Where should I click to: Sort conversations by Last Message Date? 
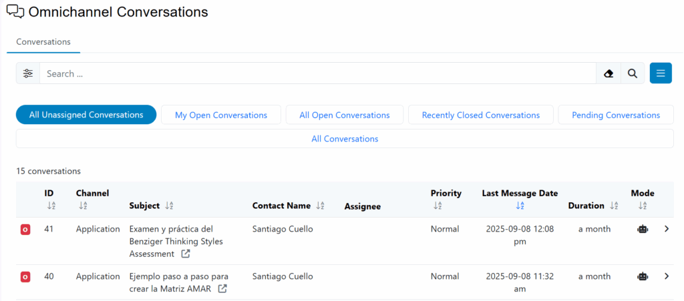(x=520, y=206)
